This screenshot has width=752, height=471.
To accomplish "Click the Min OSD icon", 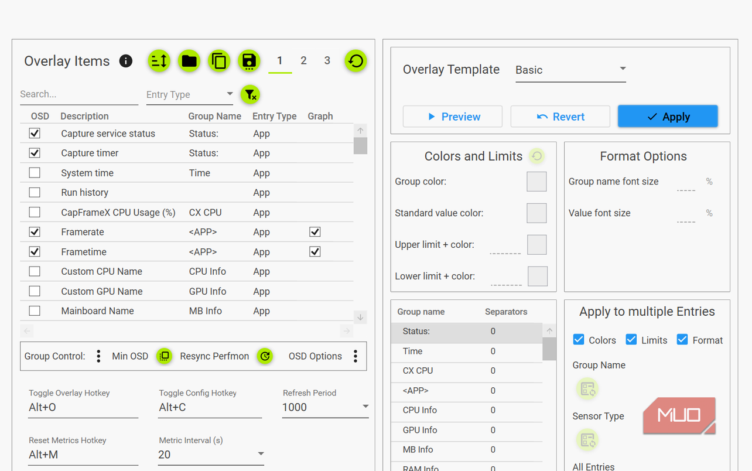I will tap(165, 356).
